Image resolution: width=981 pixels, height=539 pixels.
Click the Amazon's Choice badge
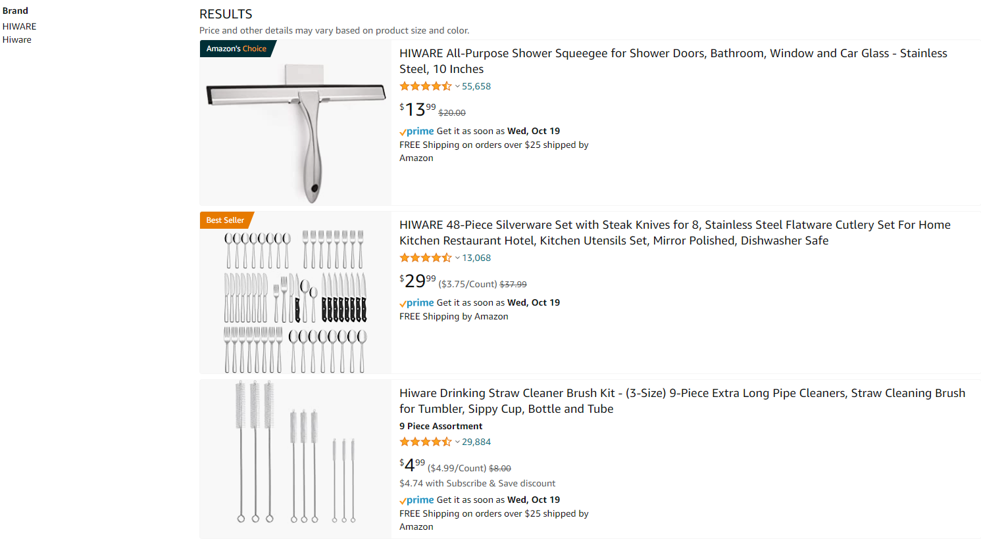point(238,49)
